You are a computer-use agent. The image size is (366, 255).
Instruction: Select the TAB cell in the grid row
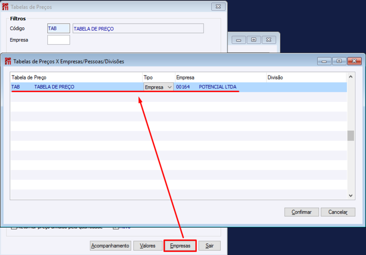(16, 87)
